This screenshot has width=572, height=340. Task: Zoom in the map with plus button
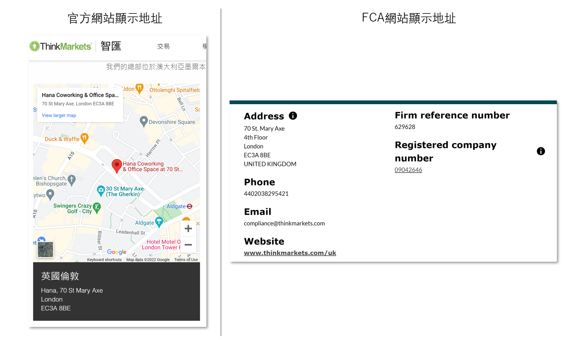point(188,228)
